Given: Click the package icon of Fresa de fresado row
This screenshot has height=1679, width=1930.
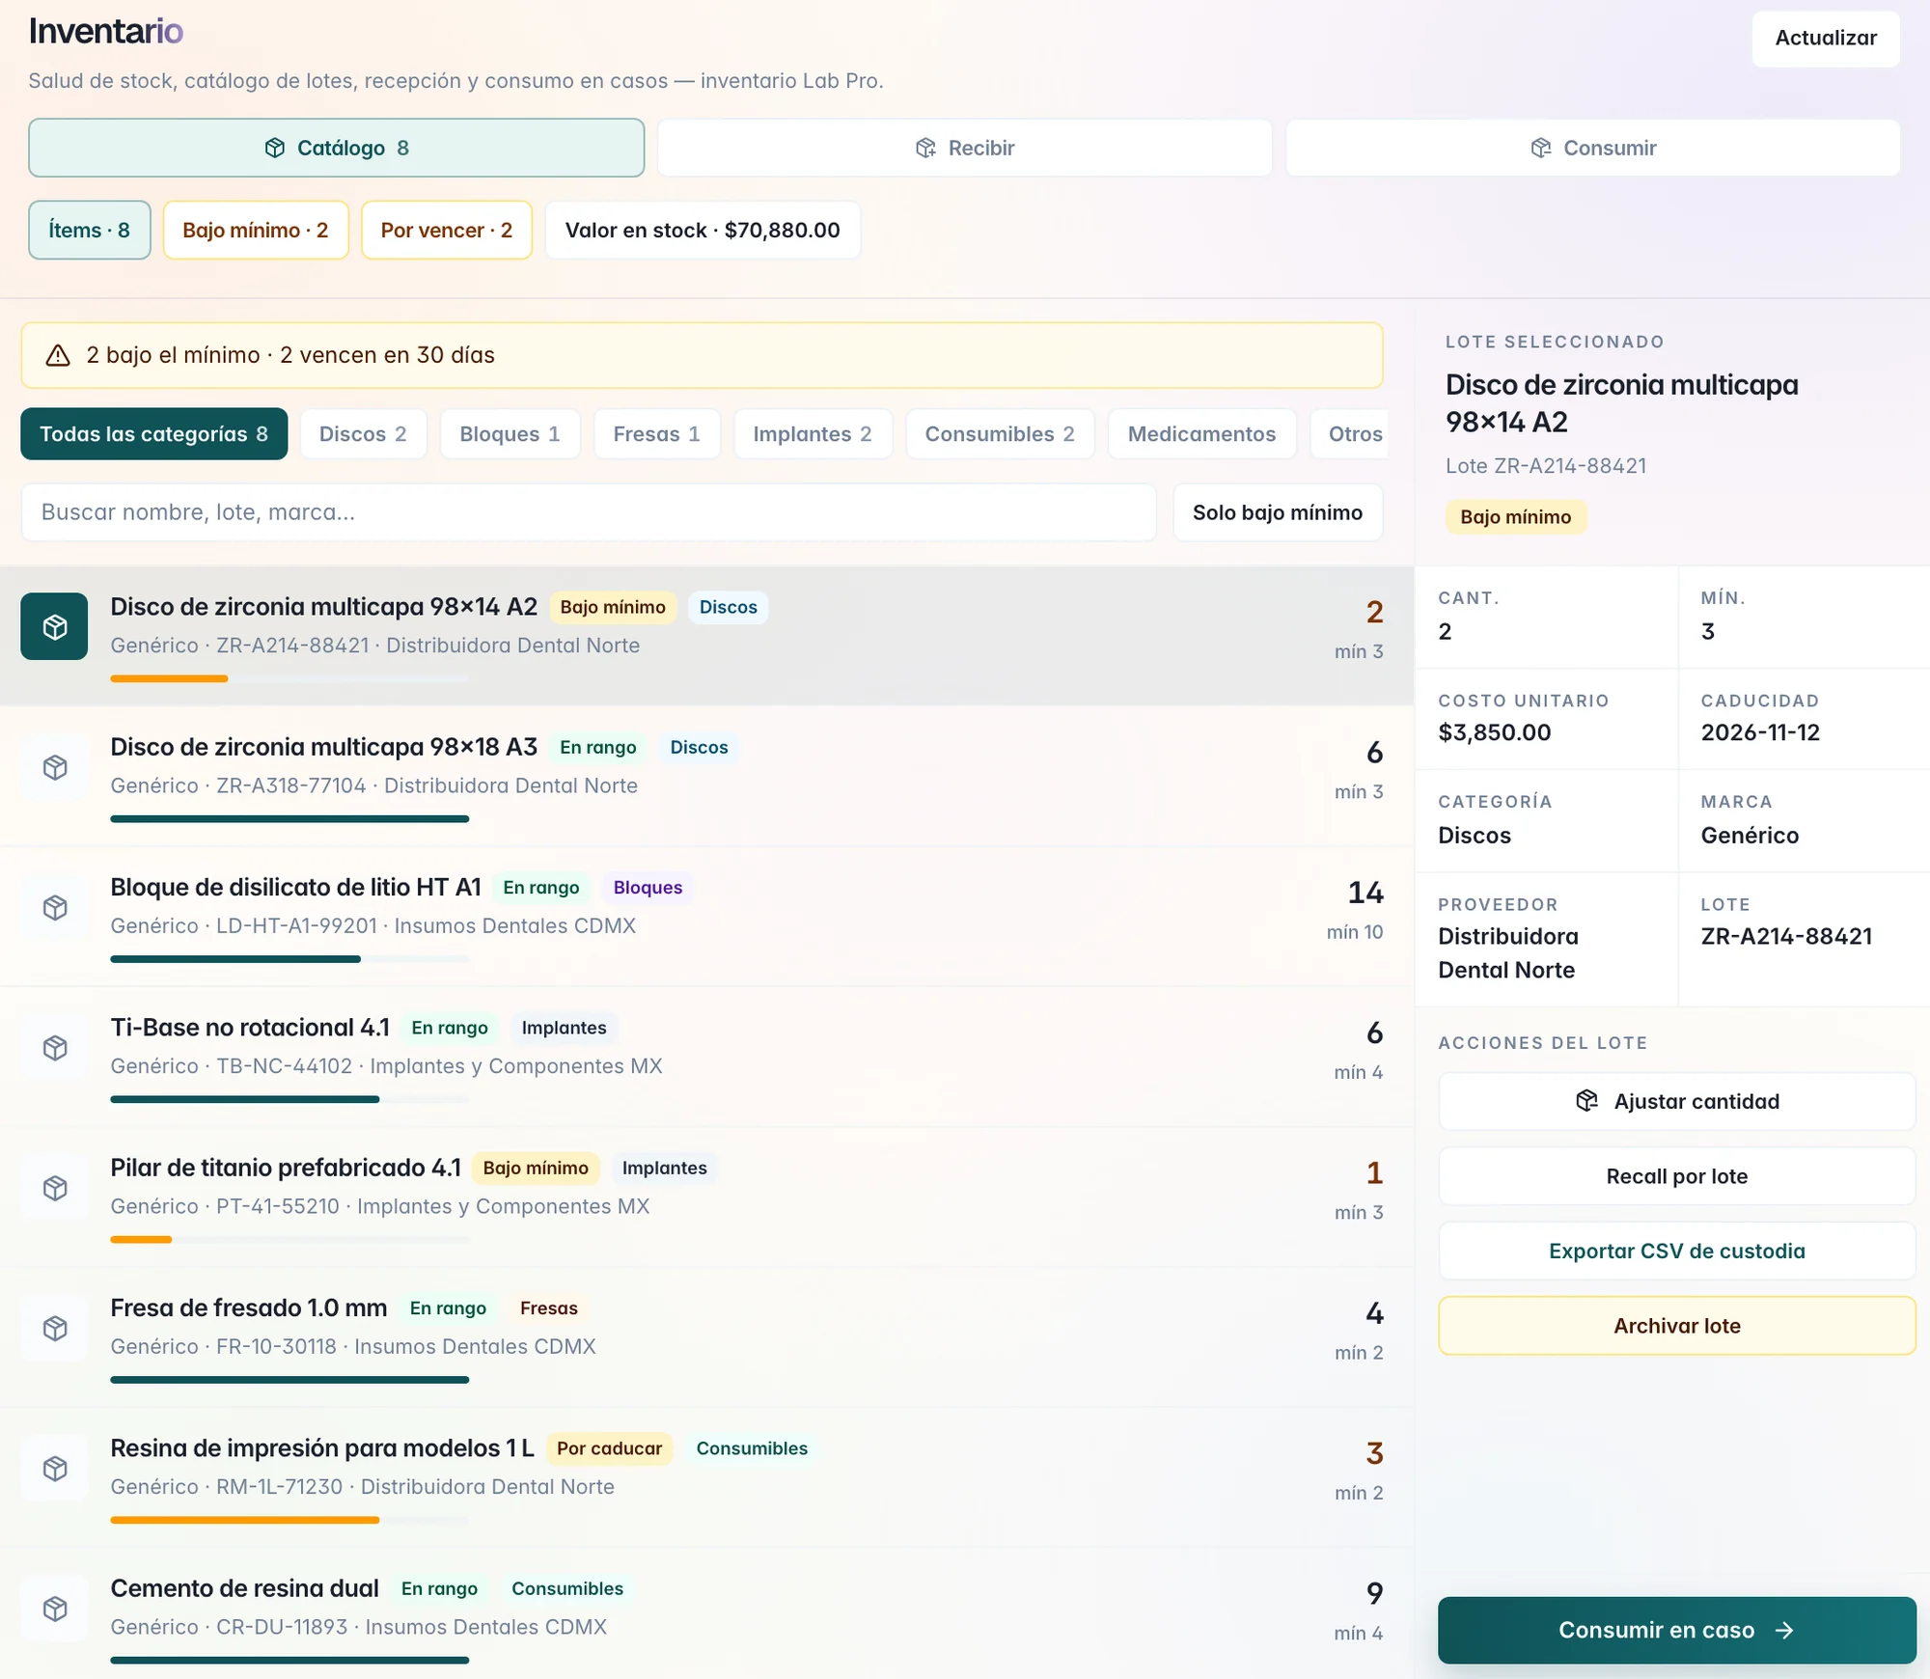Looking at the screenshot, I should tap(55, 1328).
